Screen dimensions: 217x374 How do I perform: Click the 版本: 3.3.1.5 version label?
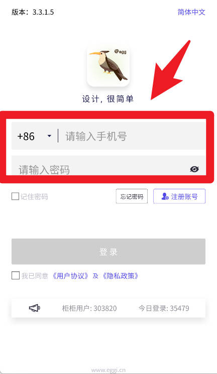pos(33,12)
